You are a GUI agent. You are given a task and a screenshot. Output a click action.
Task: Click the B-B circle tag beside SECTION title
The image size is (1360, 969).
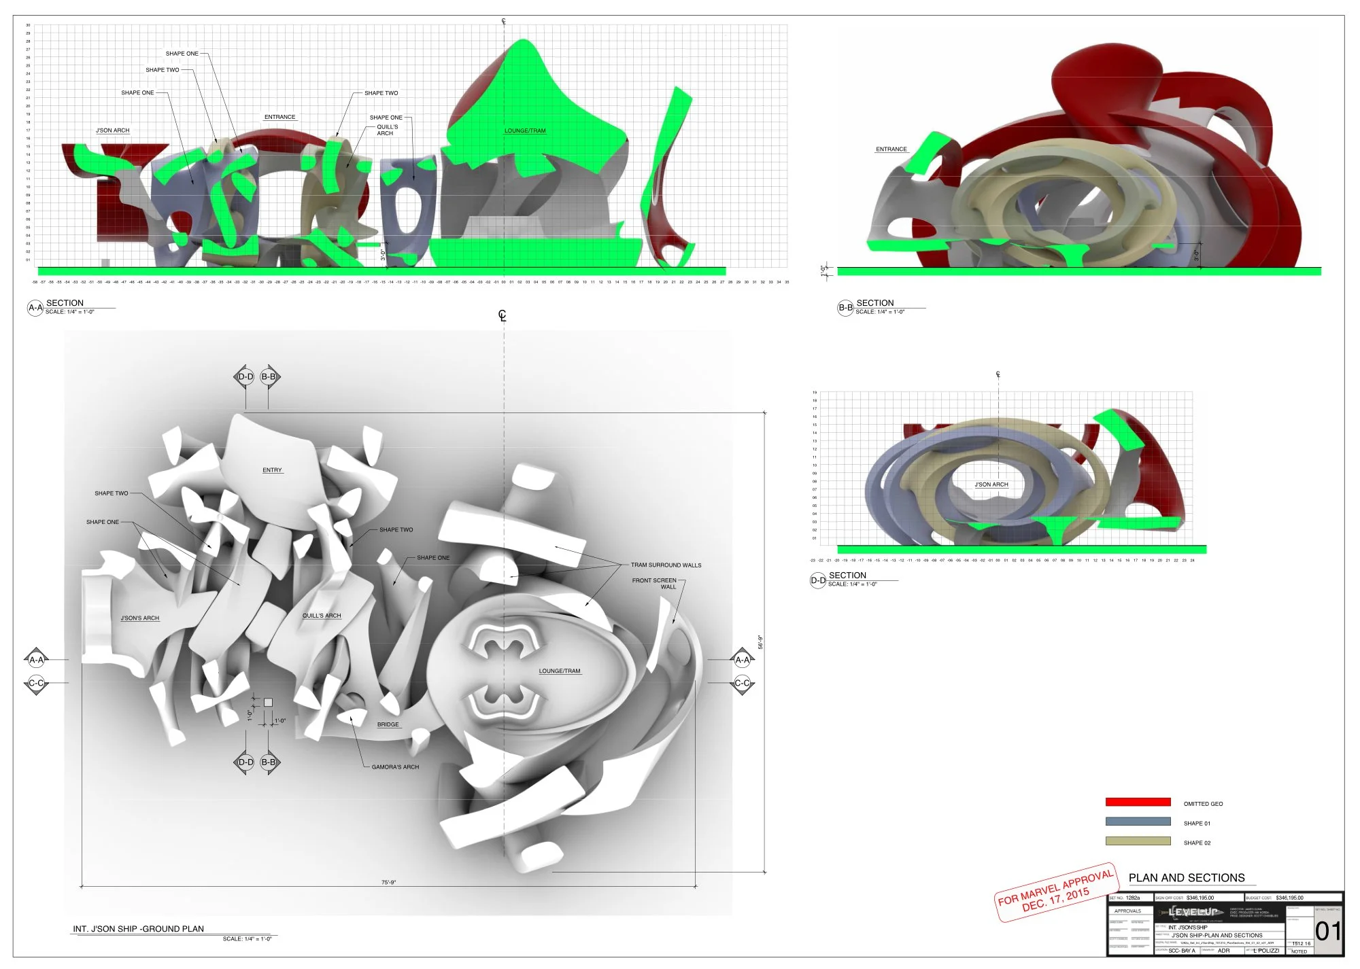(x=845, y=308)
